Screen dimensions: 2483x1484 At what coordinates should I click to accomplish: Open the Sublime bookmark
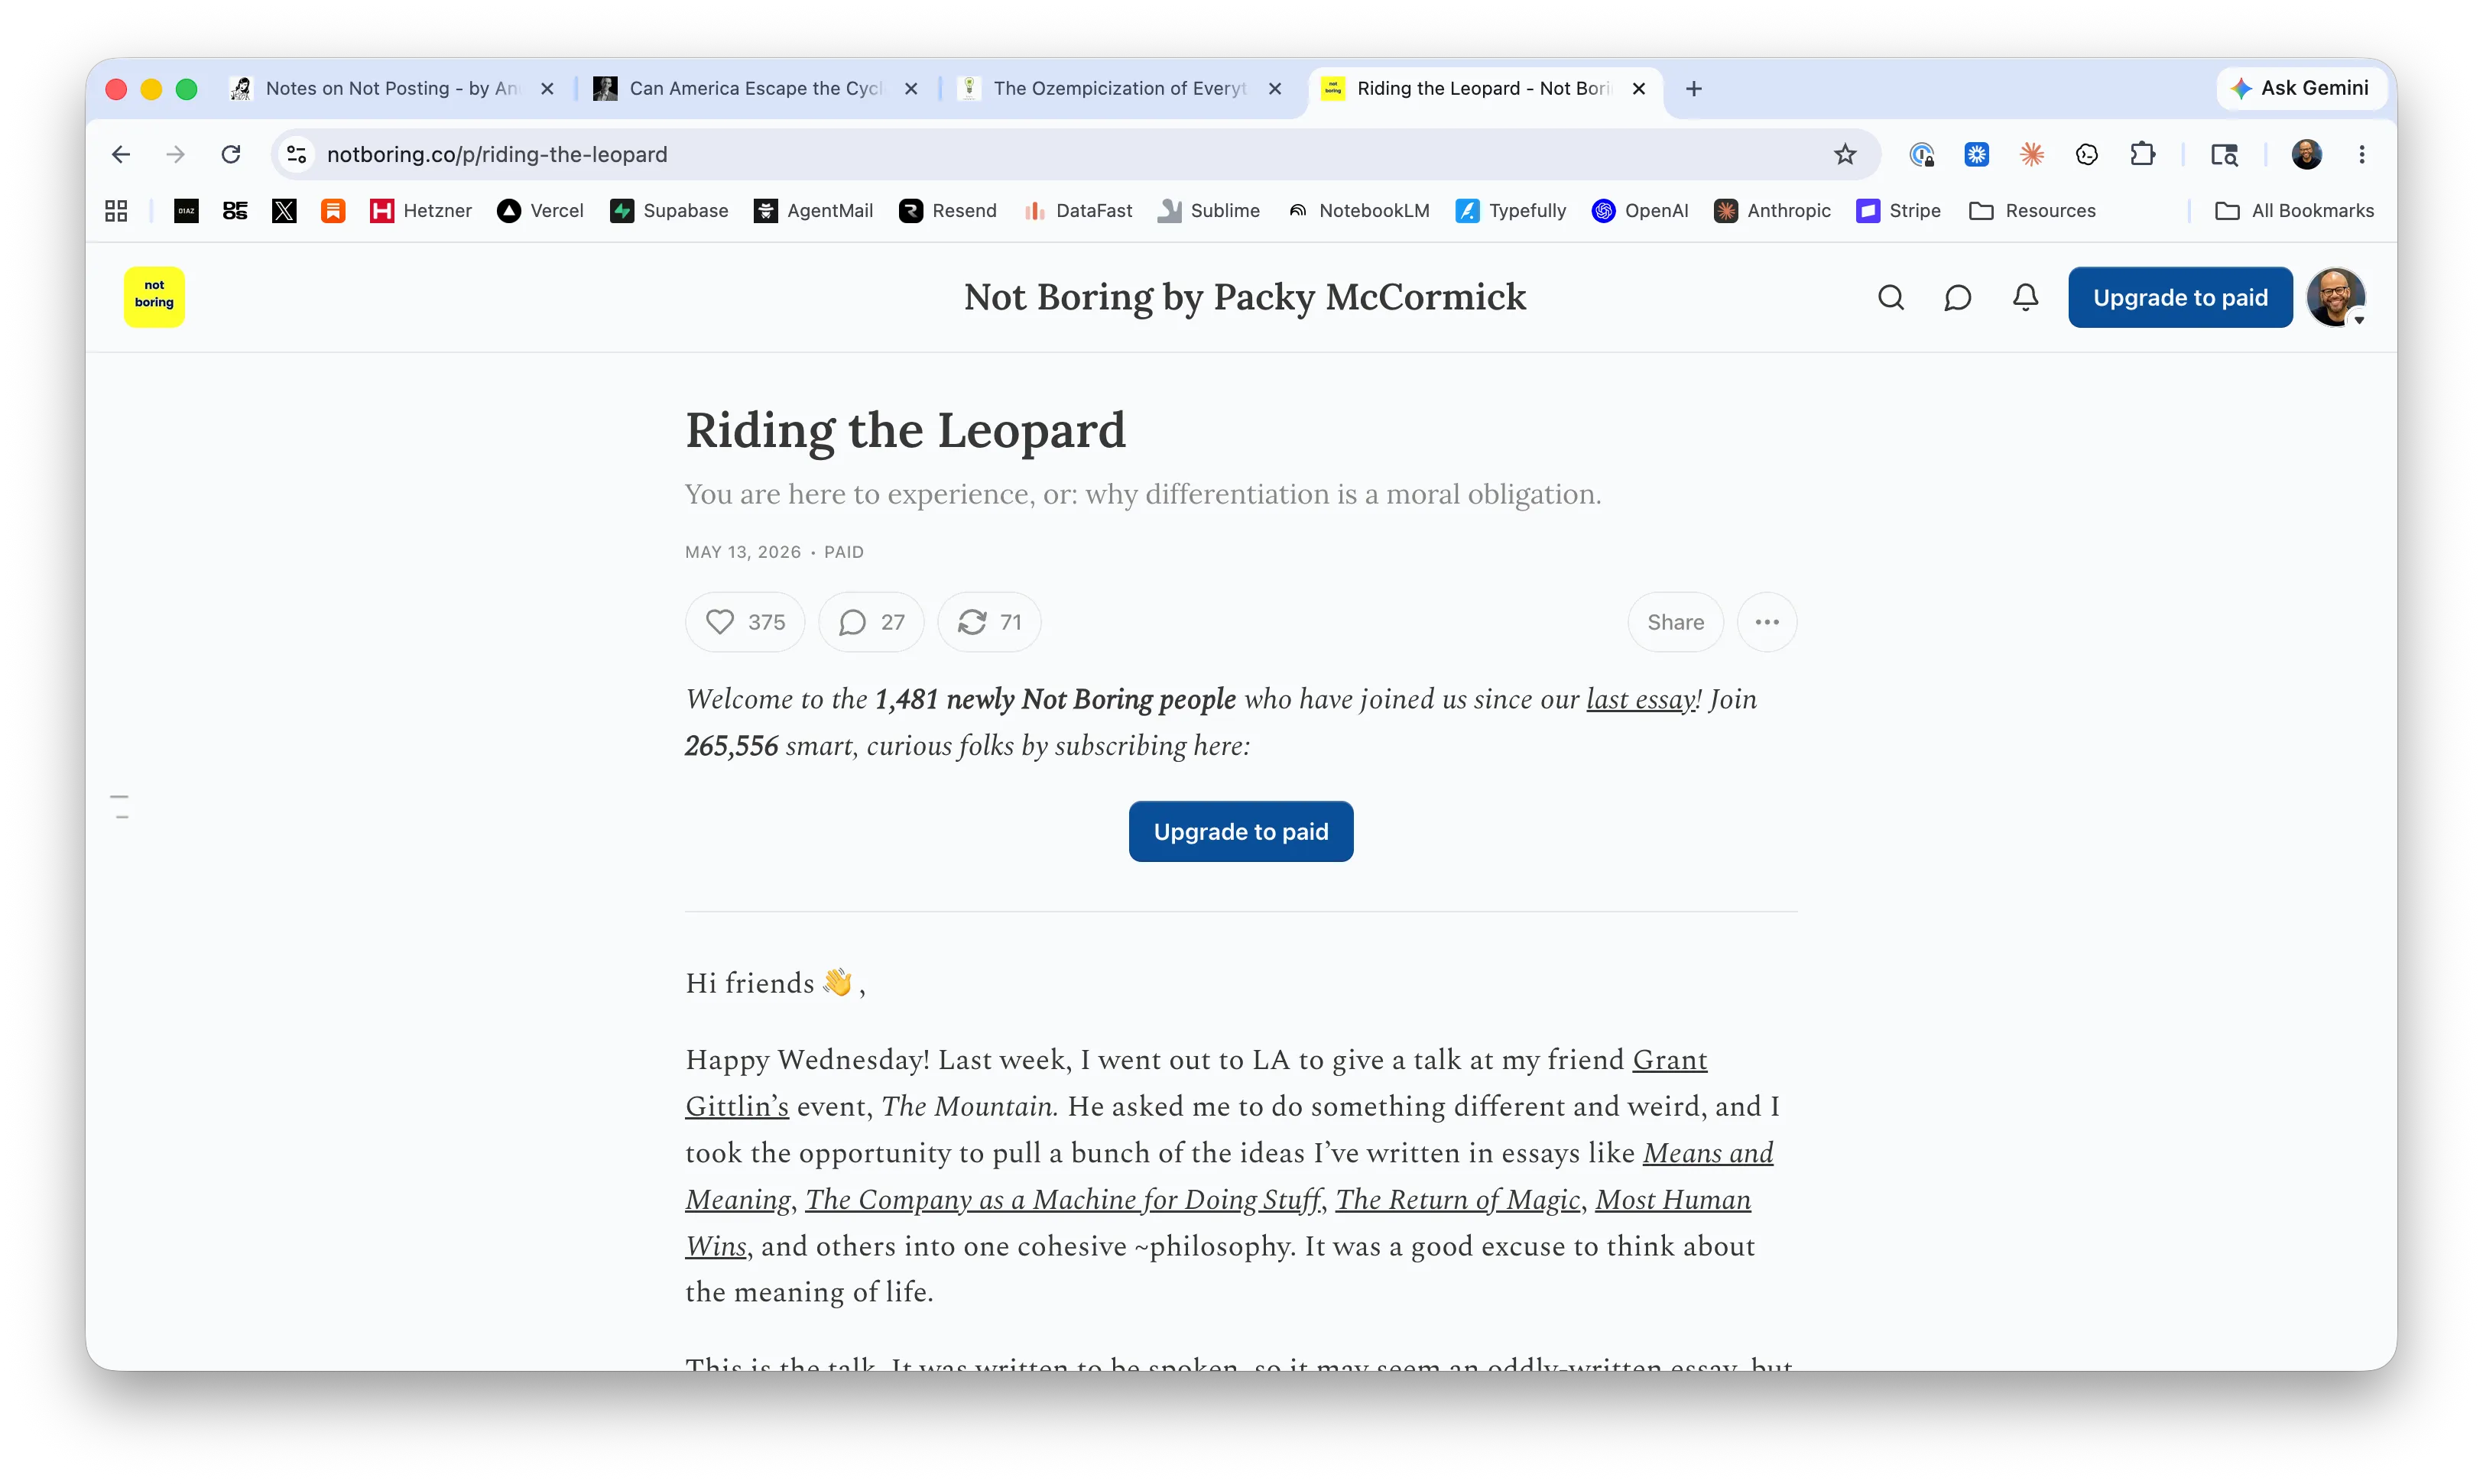(1209, 210)
